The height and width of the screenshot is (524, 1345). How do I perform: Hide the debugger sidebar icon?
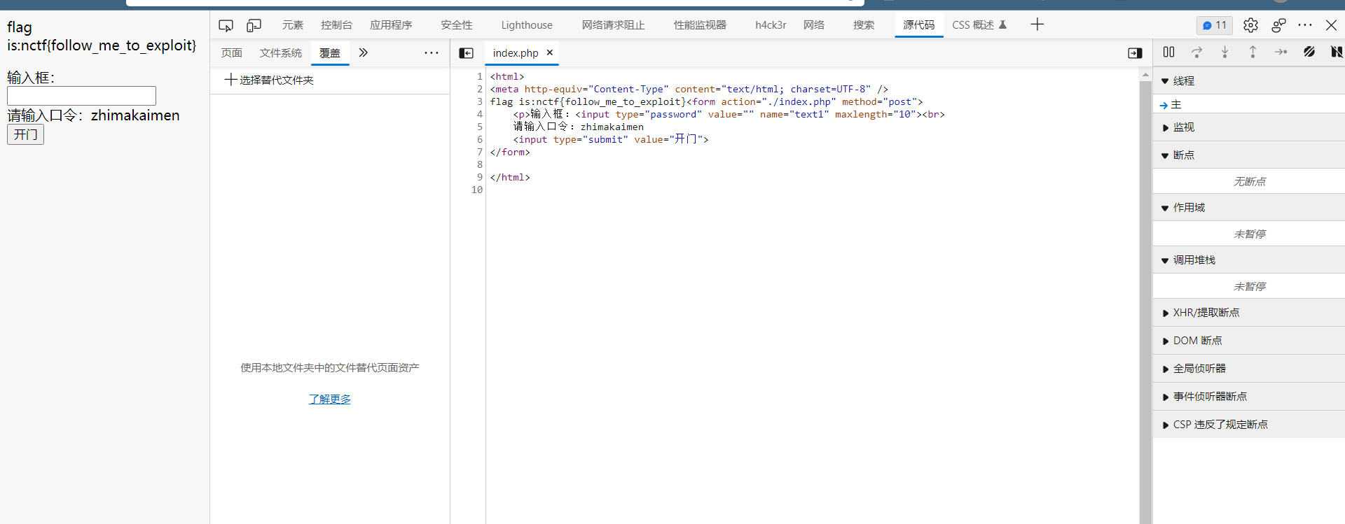(x=1135, y=53)
